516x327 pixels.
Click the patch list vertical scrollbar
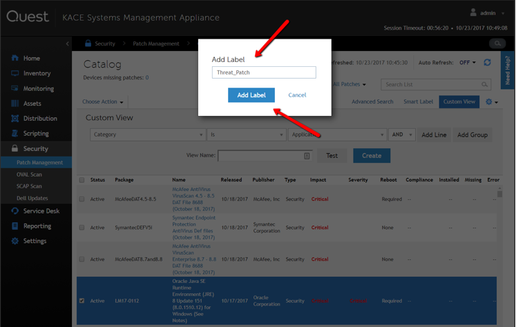(500, 241)
